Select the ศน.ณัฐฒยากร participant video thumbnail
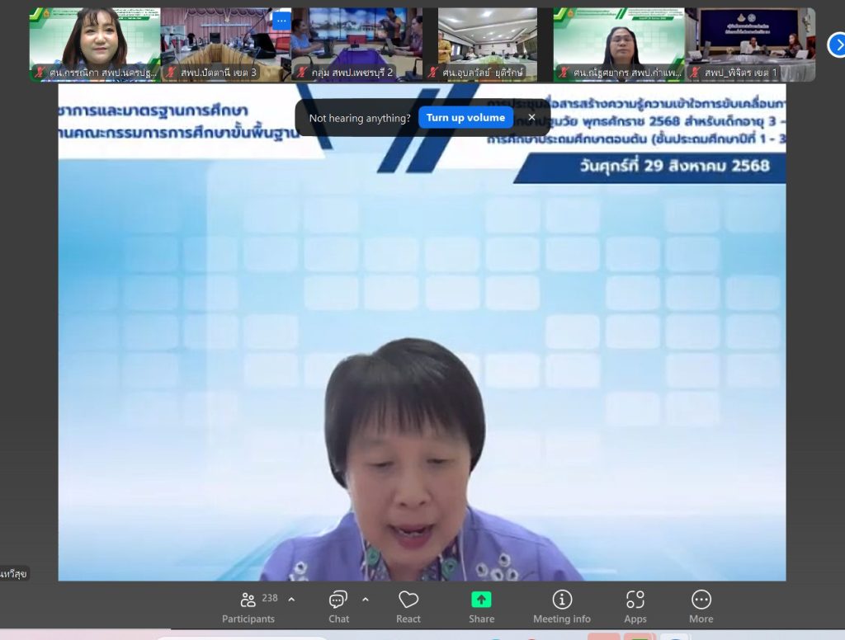The image size is (845, 640). 618,41
